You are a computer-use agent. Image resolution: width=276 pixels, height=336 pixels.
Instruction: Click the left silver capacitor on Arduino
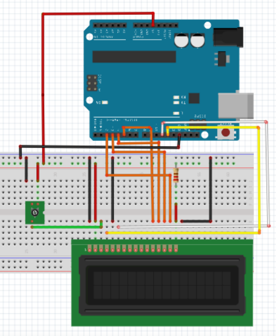pos(181,40)
